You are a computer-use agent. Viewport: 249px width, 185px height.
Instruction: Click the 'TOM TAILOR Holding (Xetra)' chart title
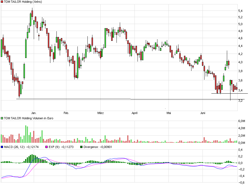[23, 2]
